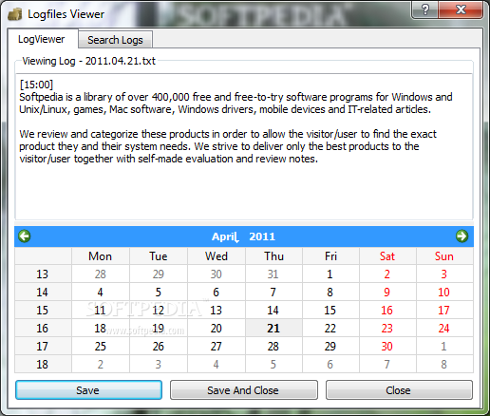The width and height of the screenshot is (490, 416).
Task: Select greyed March 30 in the calendar
Action: pos(217,274)
